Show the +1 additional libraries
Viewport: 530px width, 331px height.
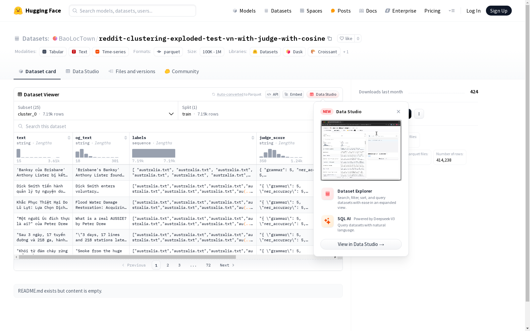pos(346,52)
